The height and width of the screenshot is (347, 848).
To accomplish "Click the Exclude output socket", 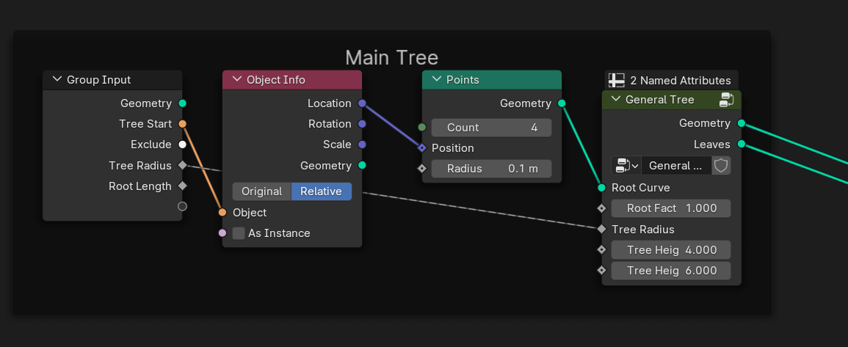I will [x=182, y=145].
